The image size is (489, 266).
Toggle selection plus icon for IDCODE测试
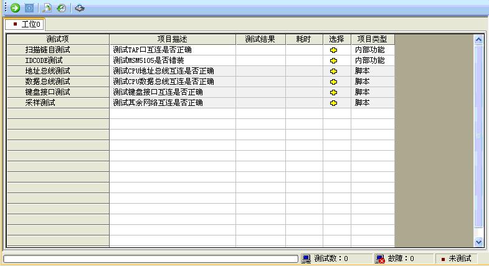coord(333,60)
